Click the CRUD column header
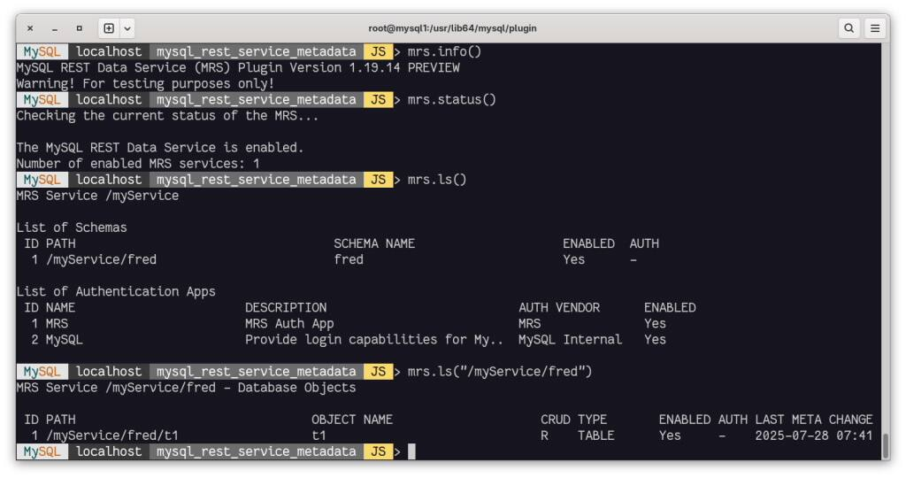Image resolution: width=906 pixels, height=478 pixels. click(556, 420)
